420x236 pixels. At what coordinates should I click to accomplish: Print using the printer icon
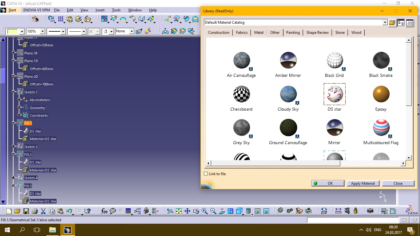tap(34, 211)
